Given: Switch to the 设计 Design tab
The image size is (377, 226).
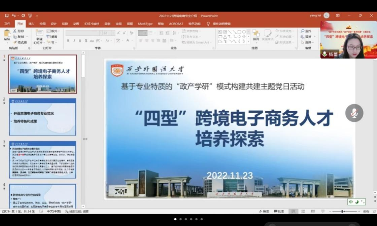Looking at the screenshot, I should (54, 24).
